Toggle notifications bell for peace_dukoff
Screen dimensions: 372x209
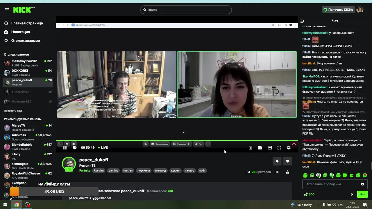277,161
